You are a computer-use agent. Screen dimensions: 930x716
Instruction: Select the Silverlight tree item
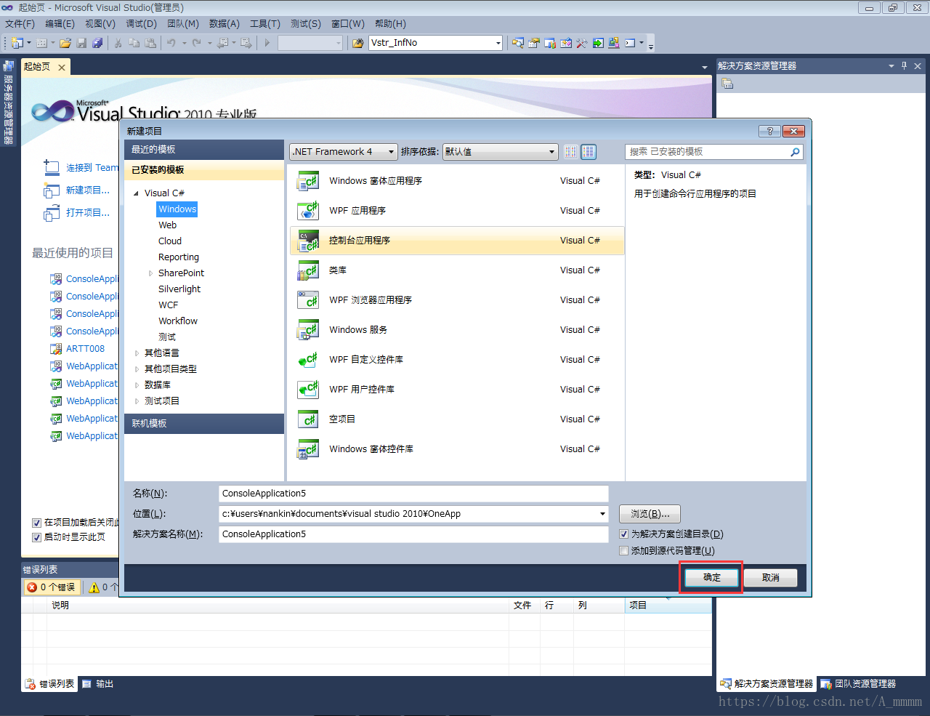pos(179,289)
